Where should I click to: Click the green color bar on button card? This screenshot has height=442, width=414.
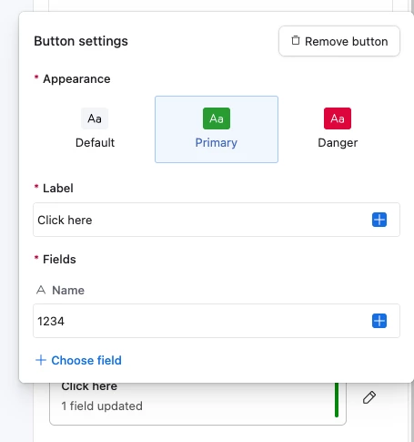click(337, 400)
